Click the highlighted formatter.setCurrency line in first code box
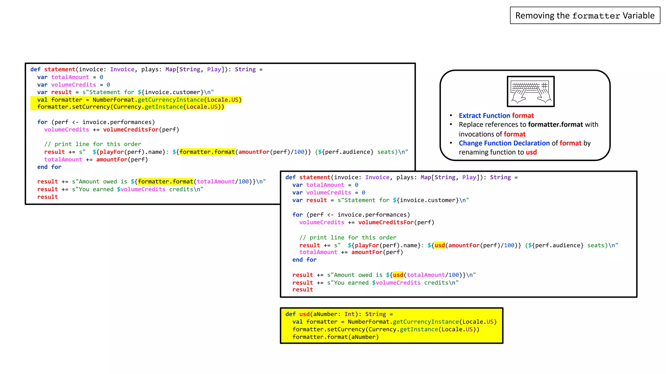 pyautogui.click(x=130, y=107)
